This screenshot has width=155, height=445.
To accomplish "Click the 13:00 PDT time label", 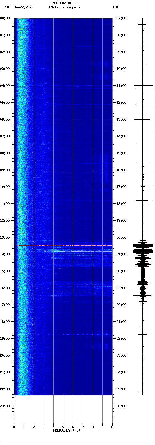I will (5, 237).
